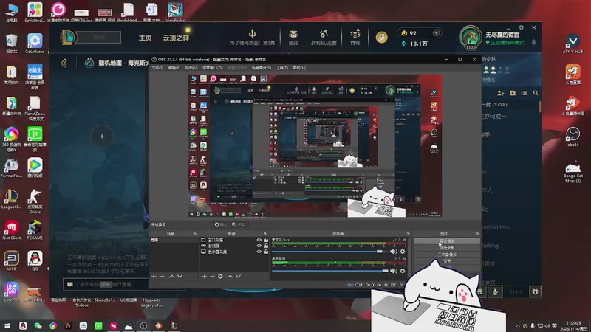Click the search icon in League social panel
Screen dimensions: 591x332
click(x=536, y=93)
